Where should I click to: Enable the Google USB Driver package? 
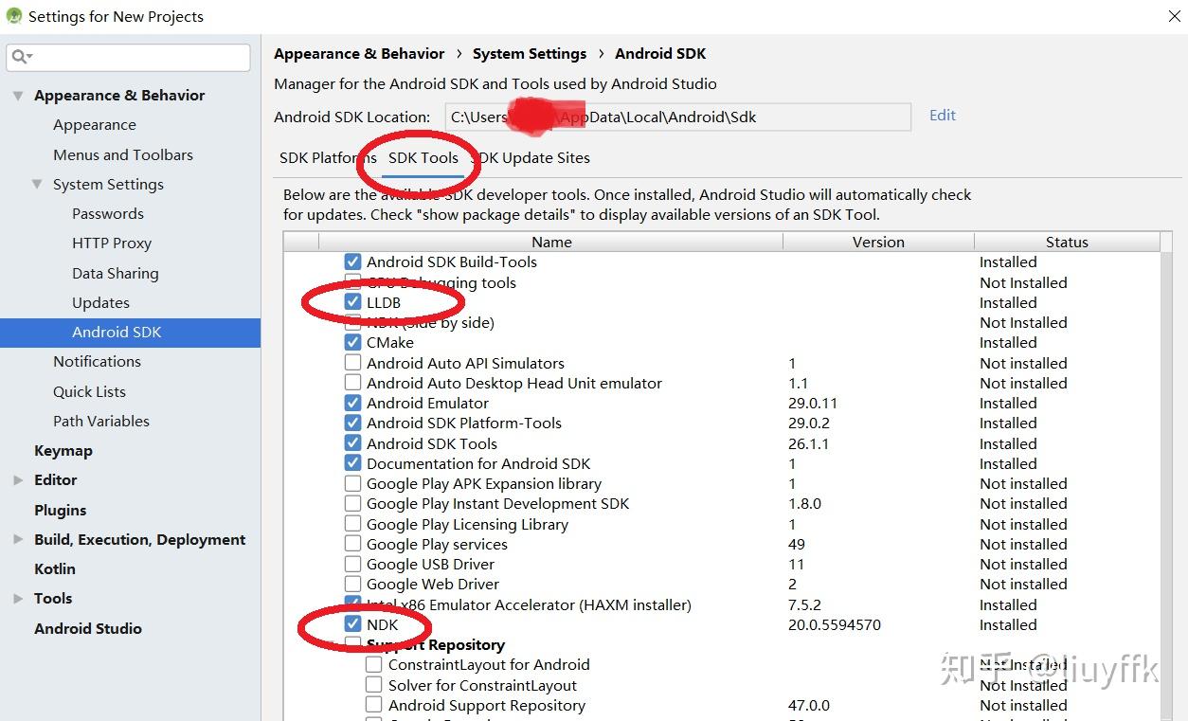(x=352, y=564)
